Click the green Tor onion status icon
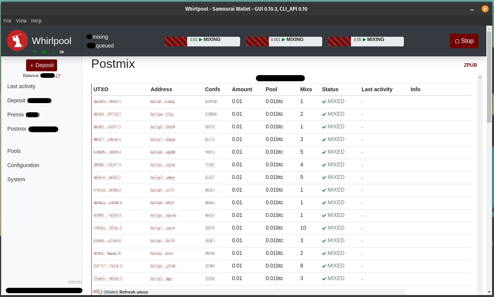The width and height of the screenshot is (494, 297). [x=53, y=52]
